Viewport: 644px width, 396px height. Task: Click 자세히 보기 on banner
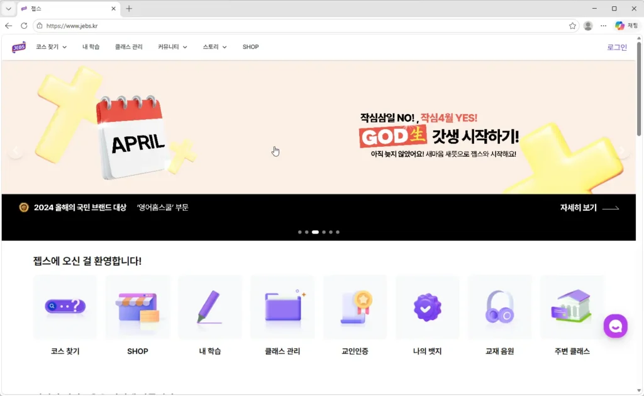[x=589, y=208]
